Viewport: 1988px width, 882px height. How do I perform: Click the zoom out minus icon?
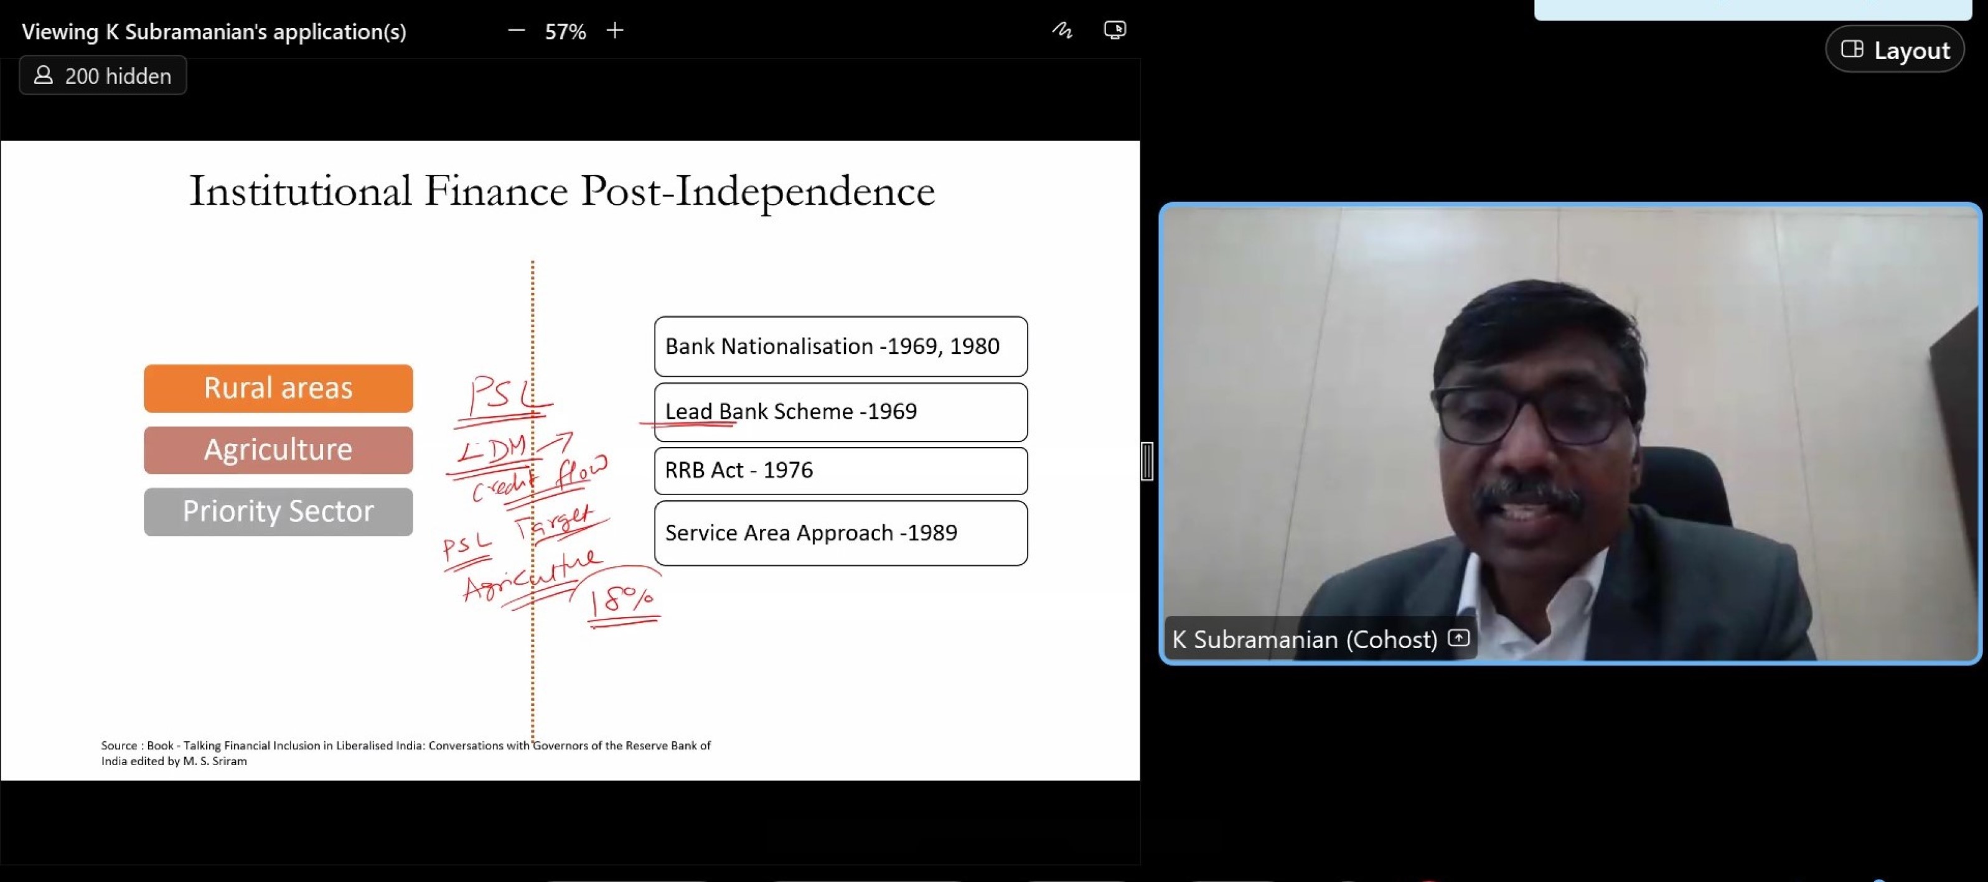click(x=516, y=31)
